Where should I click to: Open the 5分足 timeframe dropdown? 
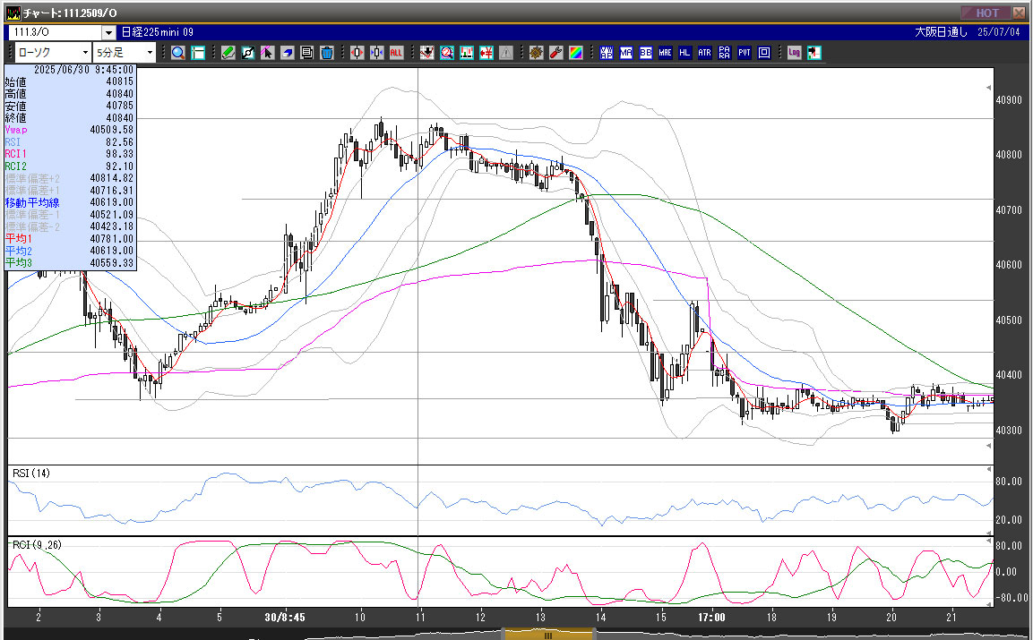point(125,53)
